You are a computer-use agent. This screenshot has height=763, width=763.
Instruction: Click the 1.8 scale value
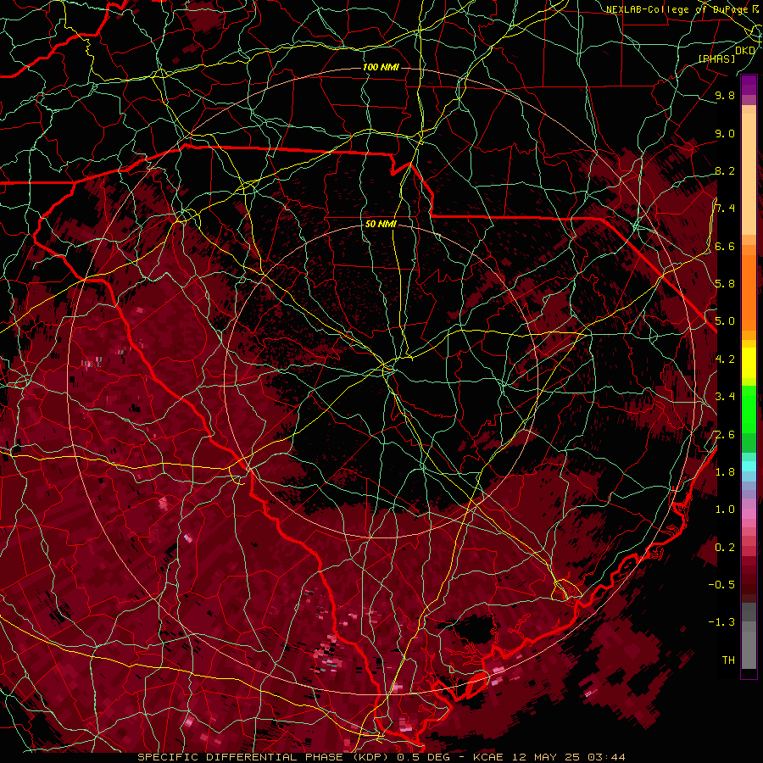coord(725,472)
